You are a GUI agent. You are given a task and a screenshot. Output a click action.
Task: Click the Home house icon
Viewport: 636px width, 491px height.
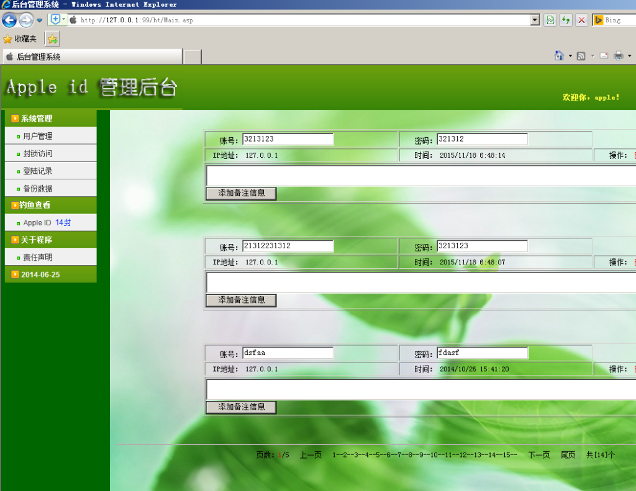pyautogui.click(x=560, y=55)
